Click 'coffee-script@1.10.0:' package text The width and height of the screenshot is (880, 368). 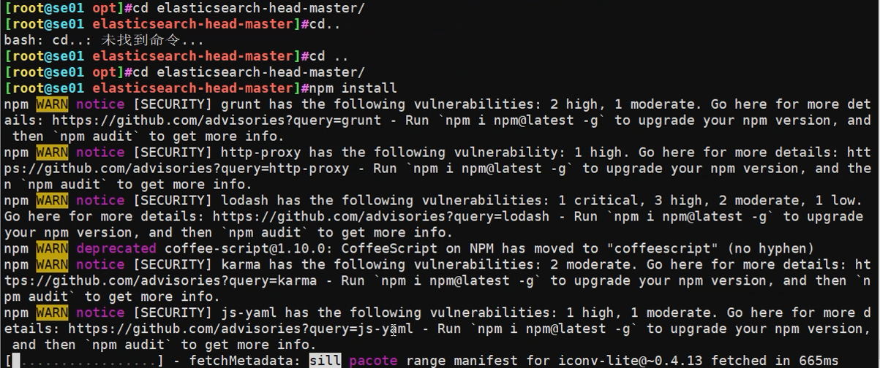[248, 249]
